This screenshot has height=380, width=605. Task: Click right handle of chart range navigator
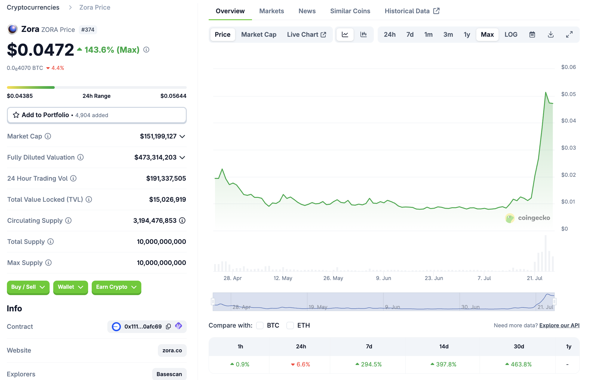click(x=554, y=301)
